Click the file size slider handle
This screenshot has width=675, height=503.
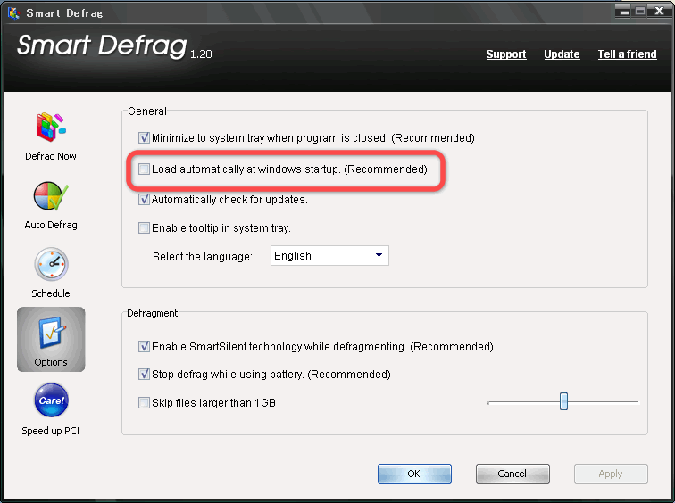pos(563,401)
